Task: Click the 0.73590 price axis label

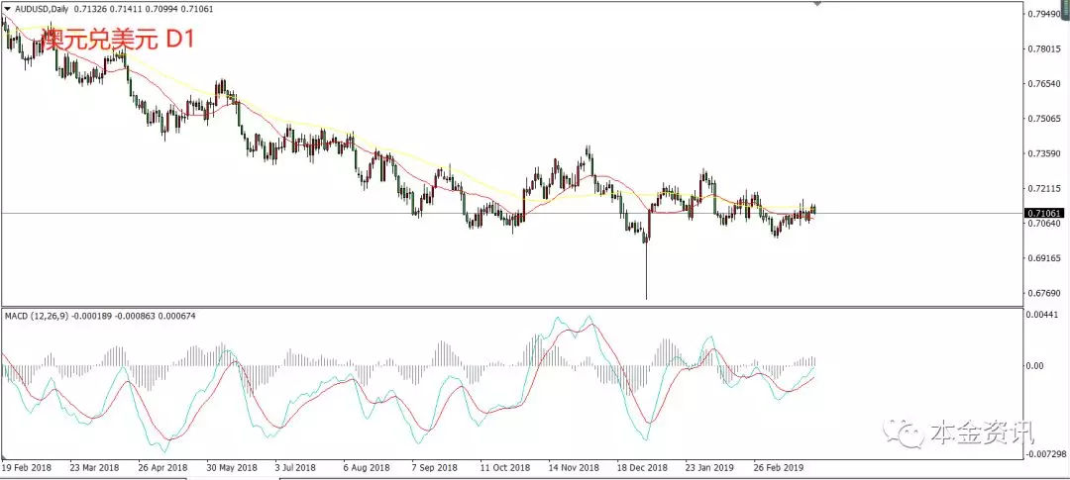Action: [x=1045, y=153]
